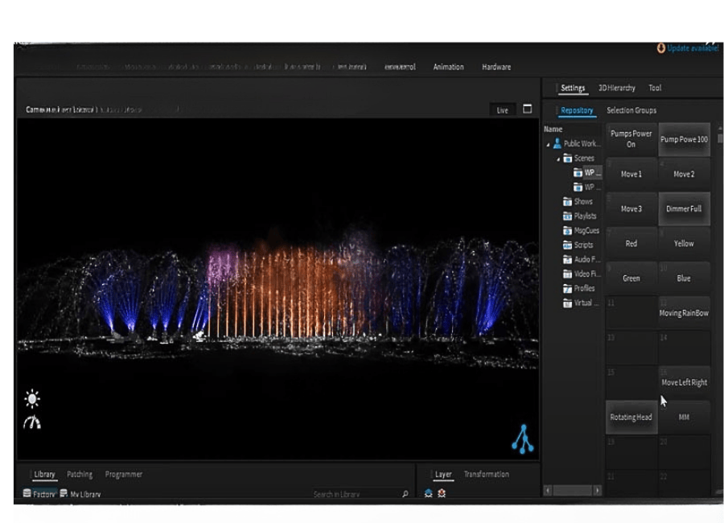This screenshot has width=724, height=523.
Task: Click the Scripts folder icon
Action: 567,245
